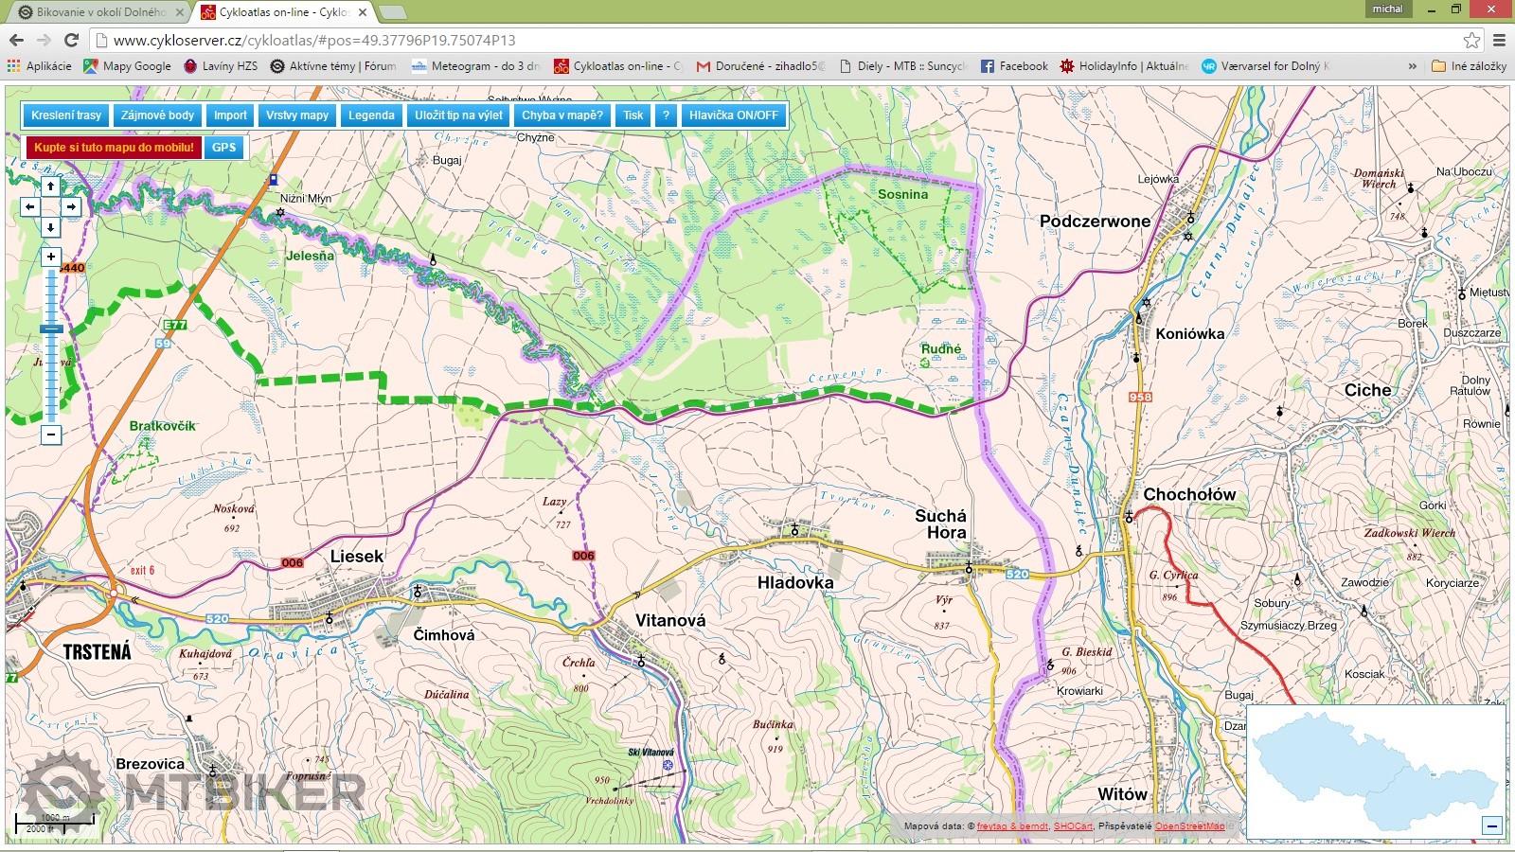The height and width of the screenshot is (852, 1515).
Task: Toggle the header with Hlavička ON/OFF
Action: click(733, 115)
